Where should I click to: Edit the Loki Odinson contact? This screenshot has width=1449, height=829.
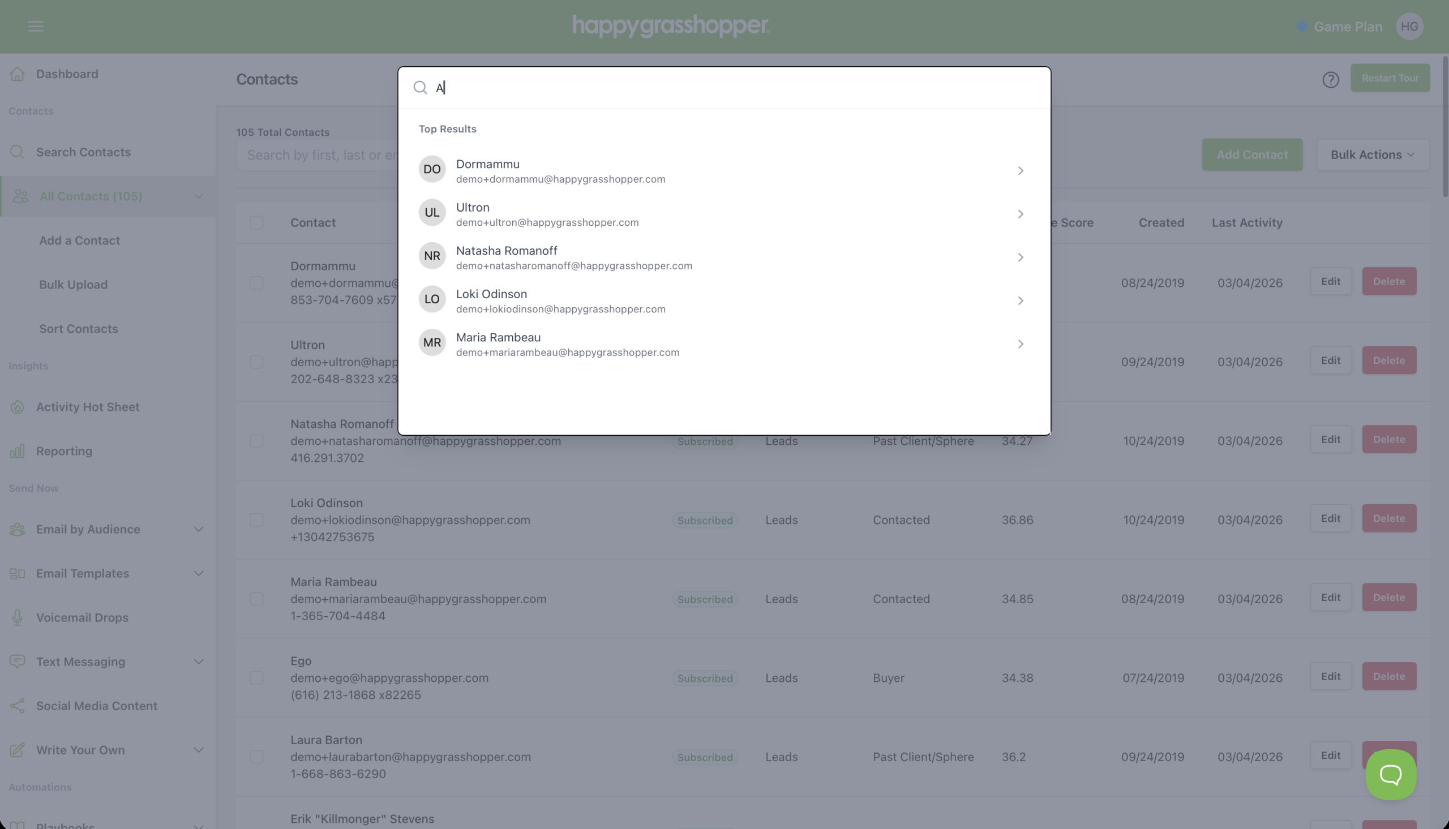point(1331,518)
